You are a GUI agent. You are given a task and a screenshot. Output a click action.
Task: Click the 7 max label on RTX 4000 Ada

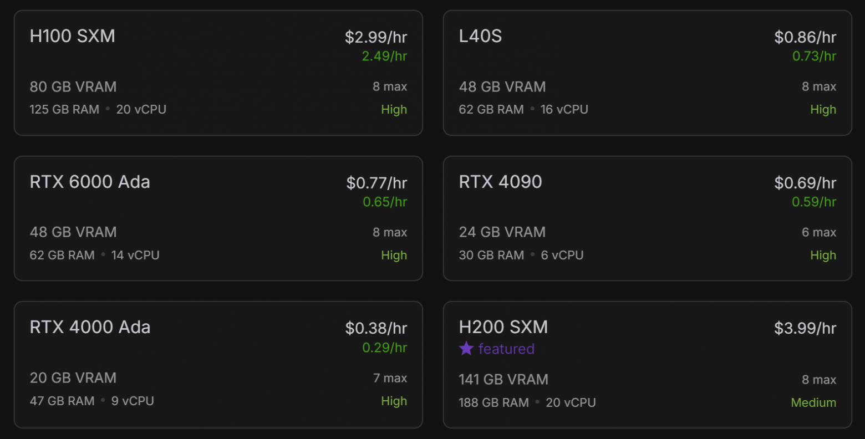[390, 378]
